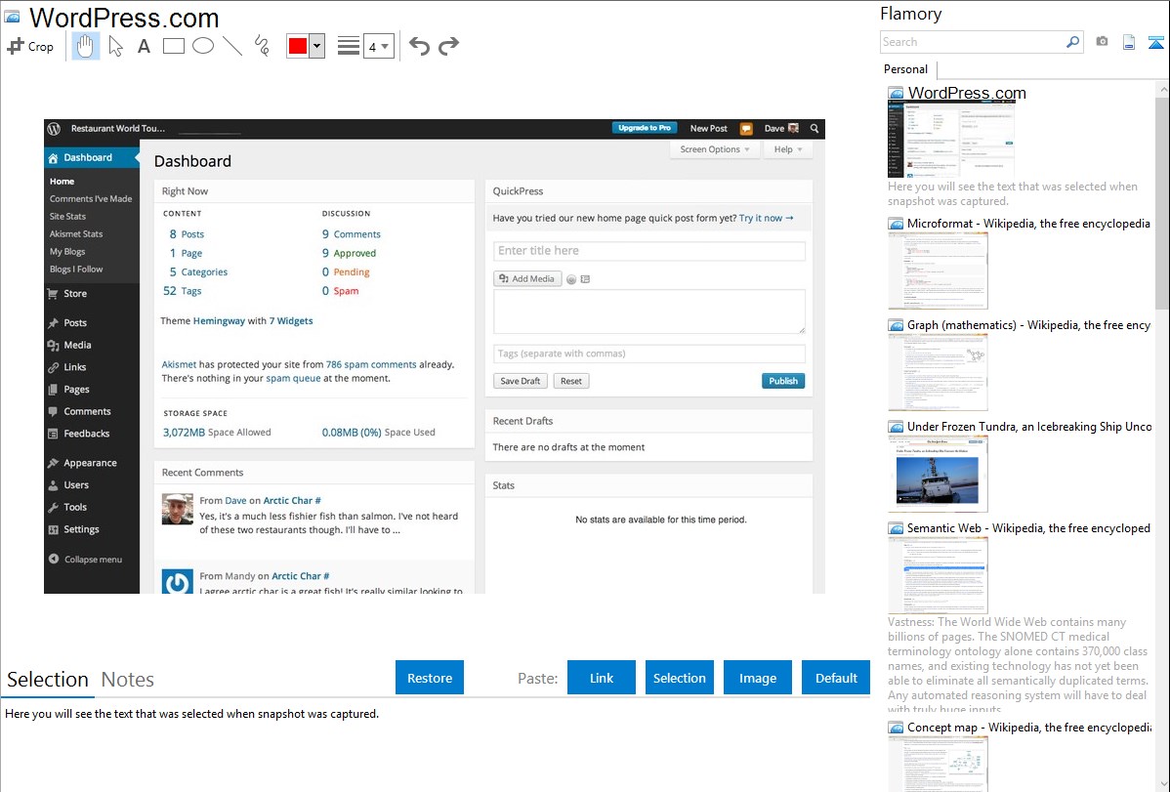Screen dimensions: 1170x792
Task: Undo the last annotation
Action: (x=419, y=46)
